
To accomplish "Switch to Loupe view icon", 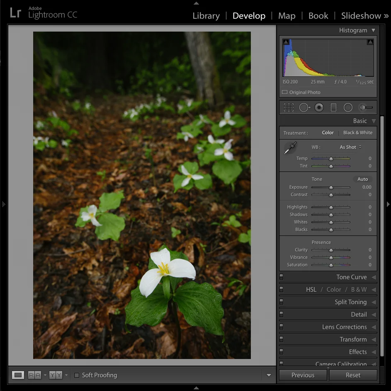I will [18, 375].
